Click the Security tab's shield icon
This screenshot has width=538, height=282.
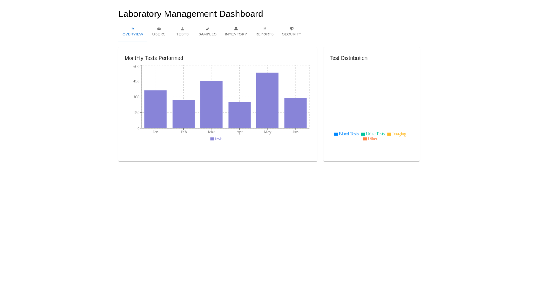292,29
